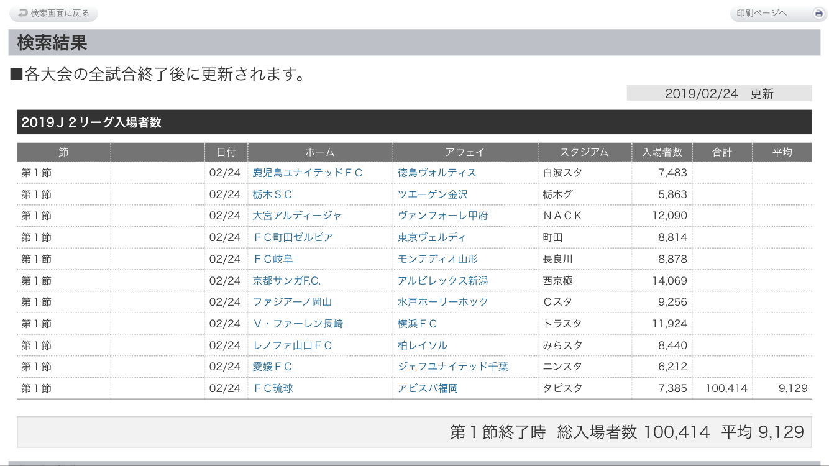Click the 栃木SC home team link
This screenshot has width=829, height=466.
click(x=272, y=194)
